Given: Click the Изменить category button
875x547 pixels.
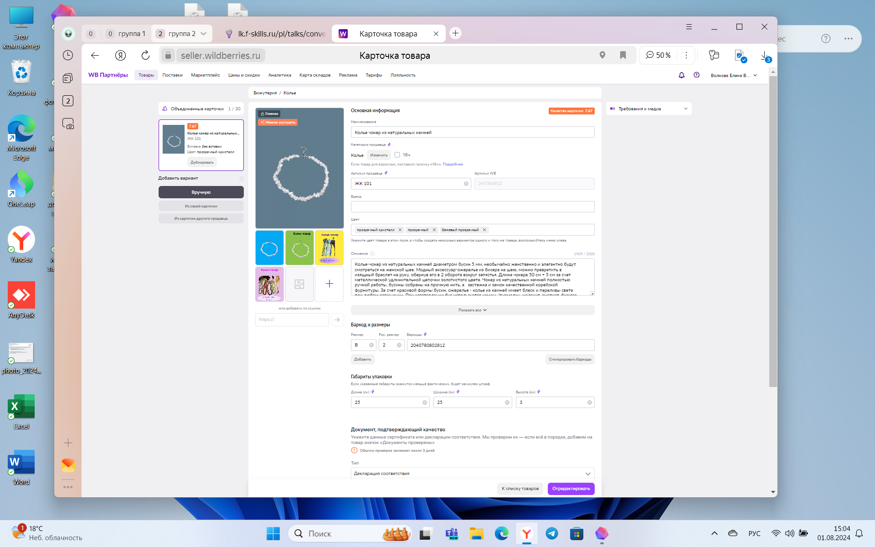Looking at the screenshot, I should coord(379,155).
